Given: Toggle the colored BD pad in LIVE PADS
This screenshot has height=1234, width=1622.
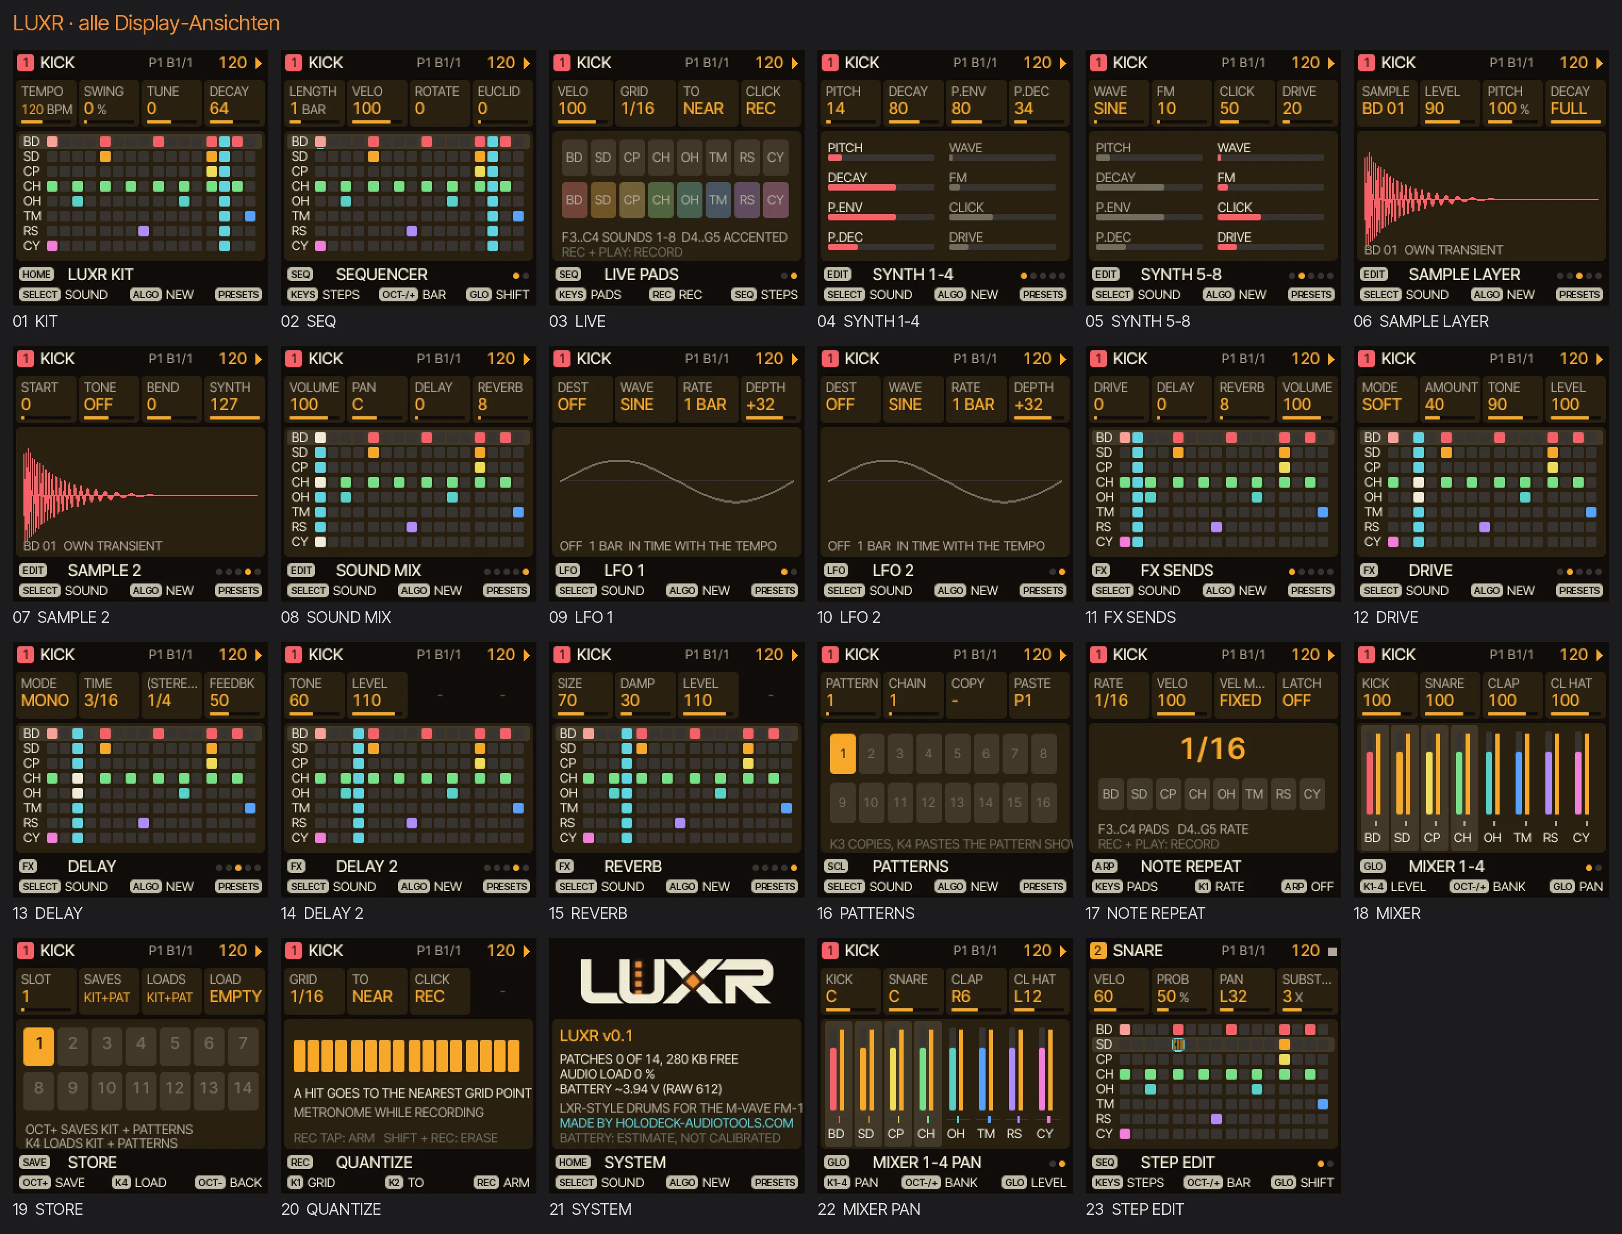Looking at the screenshot, I should tap(574, 200).
